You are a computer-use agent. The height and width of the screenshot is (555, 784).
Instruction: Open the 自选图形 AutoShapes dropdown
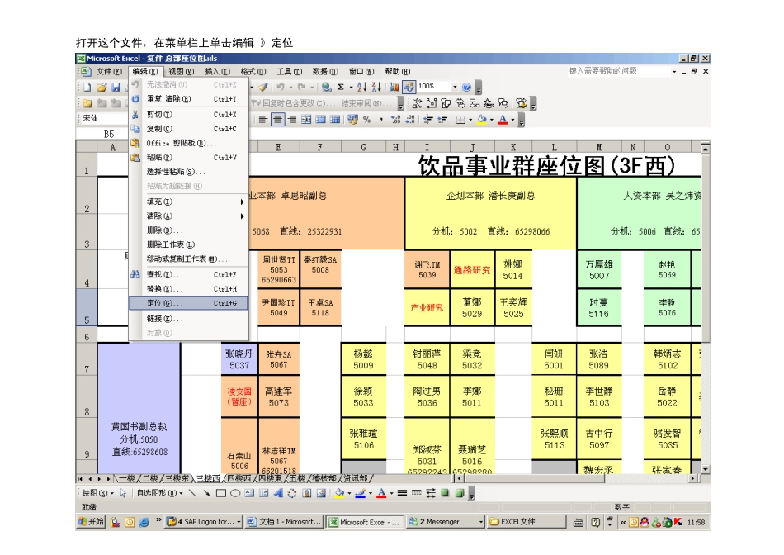tap(160, 493)
